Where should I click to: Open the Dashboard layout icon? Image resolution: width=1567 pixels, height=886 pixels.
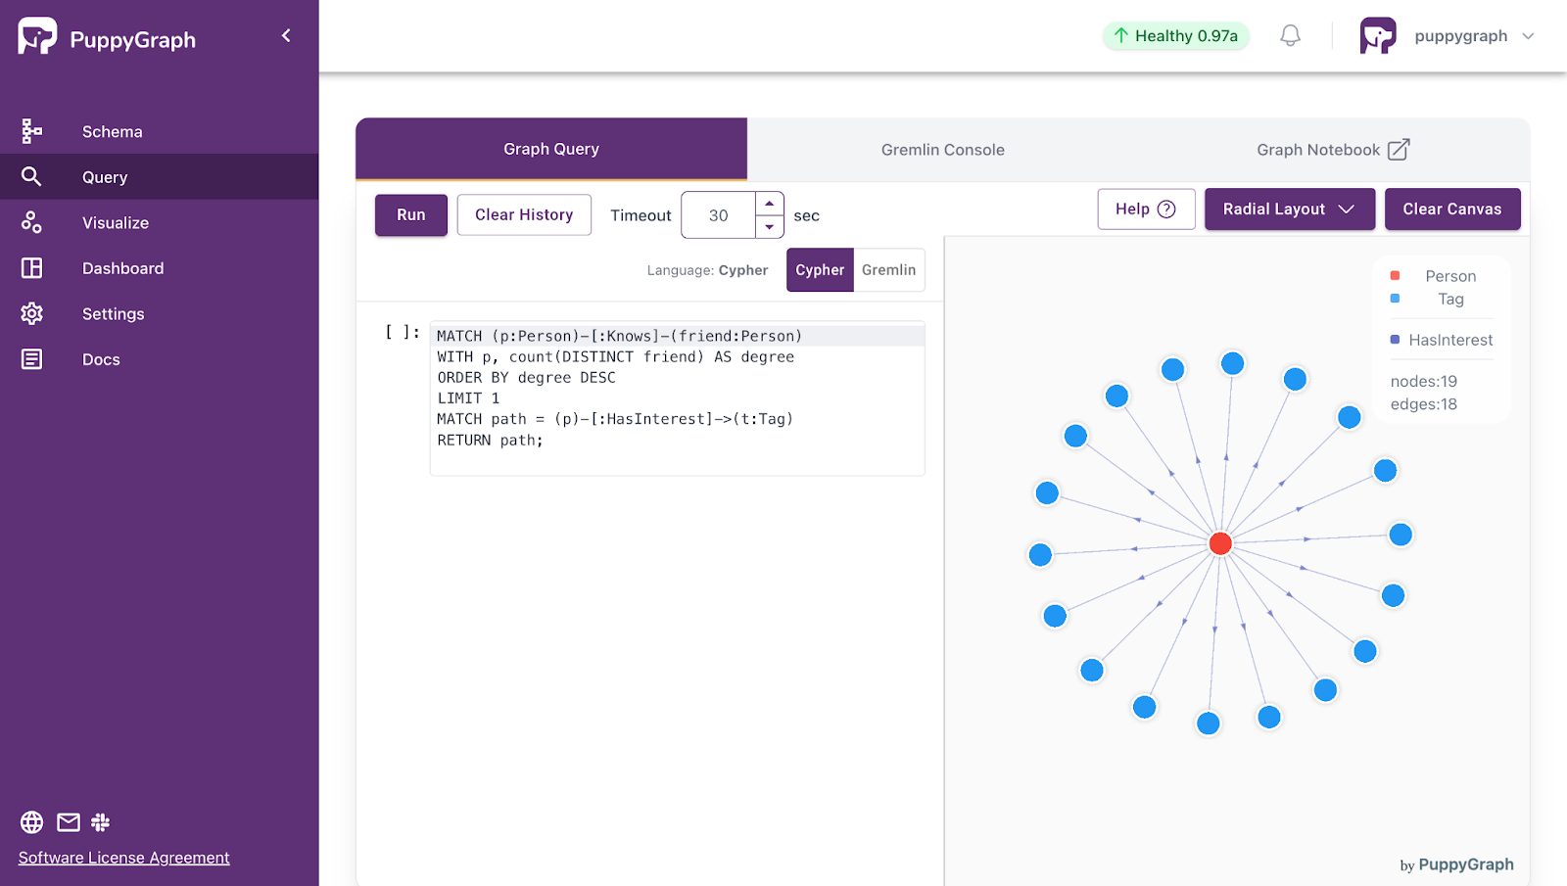pos(31,267)
